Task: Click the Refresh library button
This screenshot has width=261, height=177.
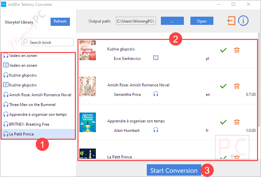Action: coord(60,22)
